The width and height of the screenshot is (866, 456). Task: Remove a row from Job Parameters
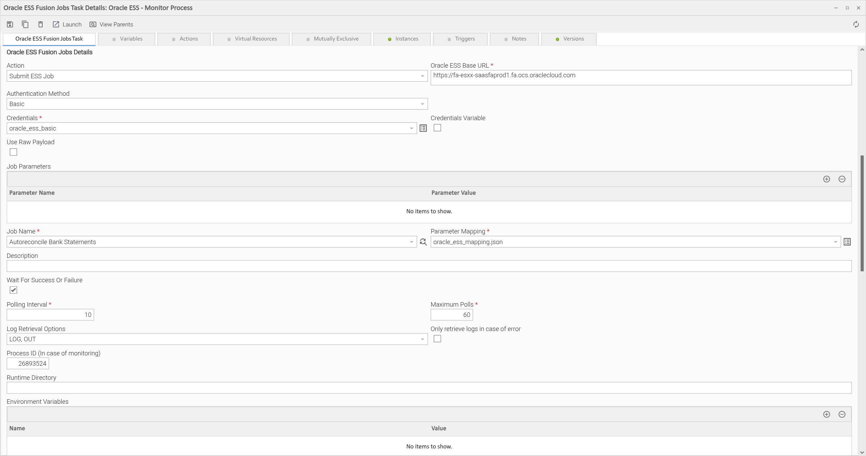(x=842, y=179)
